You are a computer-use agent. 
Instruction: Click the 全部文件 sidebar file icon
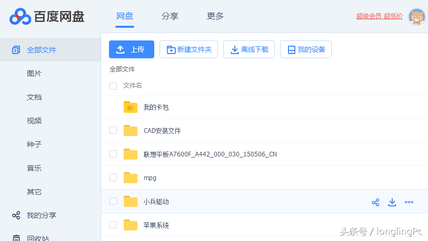pos(16,50)
